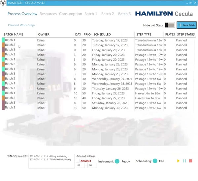Click the Scheduling Idle status indicator
The width and height of the screenshot is (198, 181).
[155, 161]
